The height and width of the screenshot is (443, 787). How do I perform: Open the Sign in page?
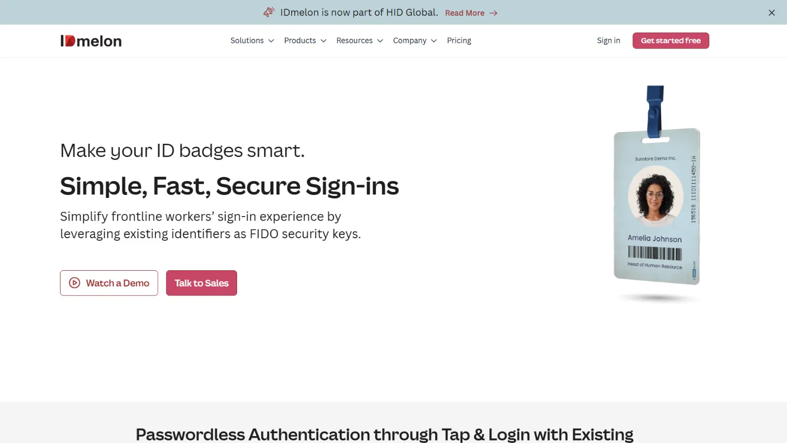point(608,40)
